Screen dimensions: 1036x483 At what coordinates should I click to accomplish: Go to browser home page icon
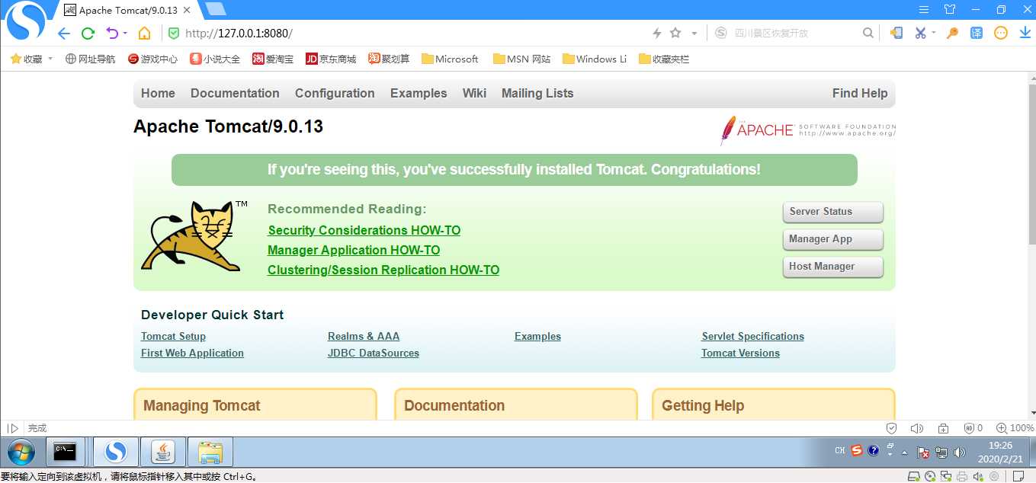coord(144,34)
